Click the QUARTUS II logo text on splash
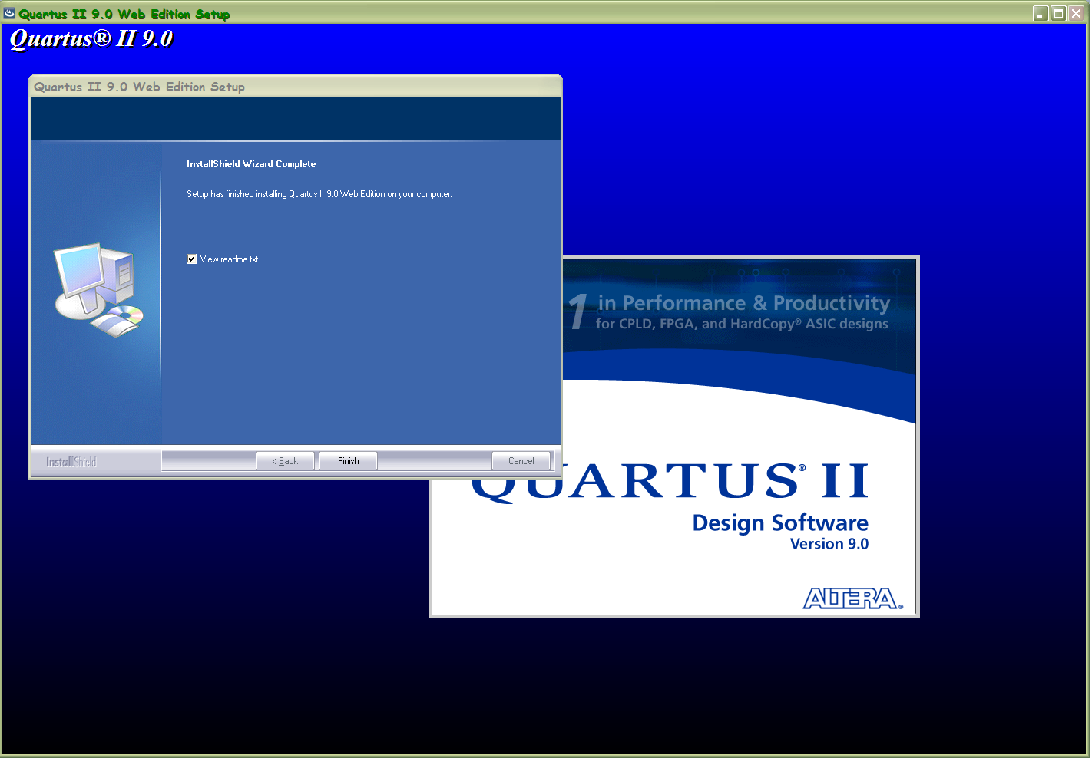 [x=670, y=482]
